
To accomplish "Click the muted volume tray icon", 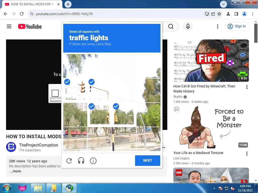I will (233, 188).
